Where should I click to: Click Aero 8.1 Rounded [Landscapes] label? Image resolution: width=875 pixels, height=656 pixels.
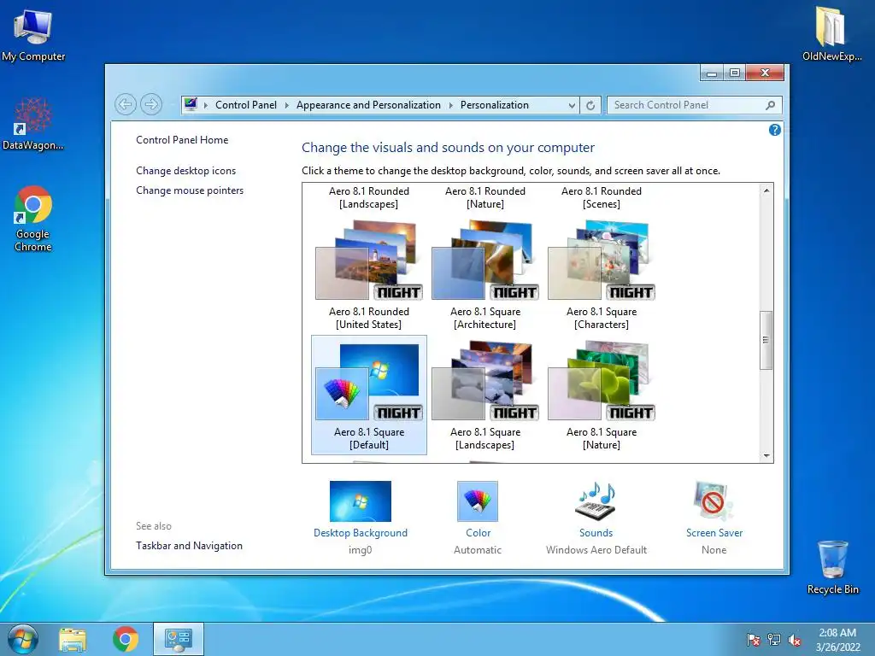369,197
